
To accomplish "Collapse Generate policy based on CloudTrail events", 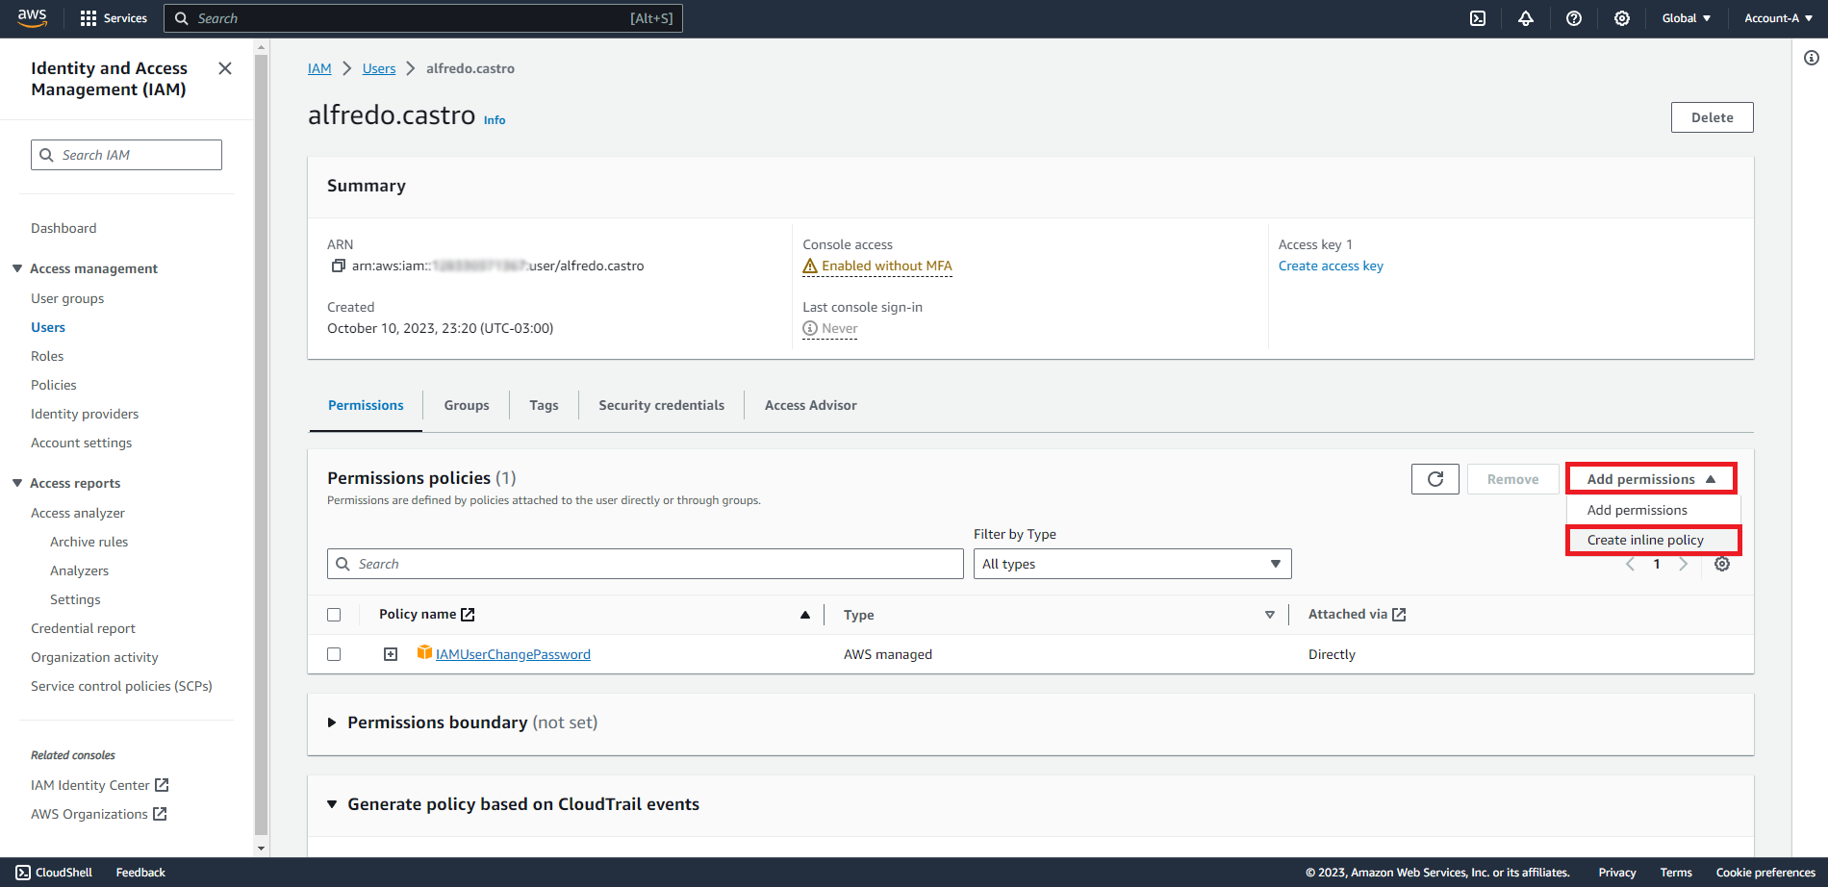I will coord(332,804).
